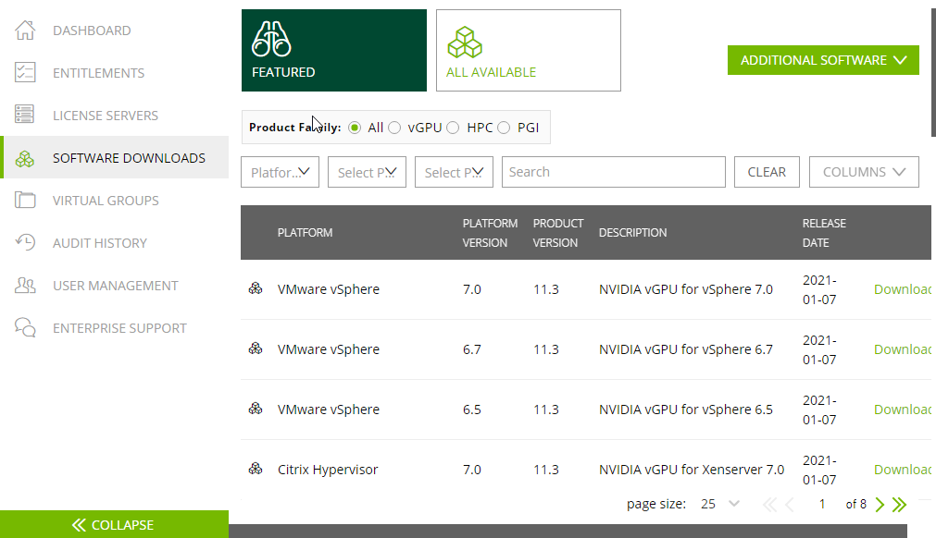Sort by the Platform Version column header

click(x=490, y=233)
